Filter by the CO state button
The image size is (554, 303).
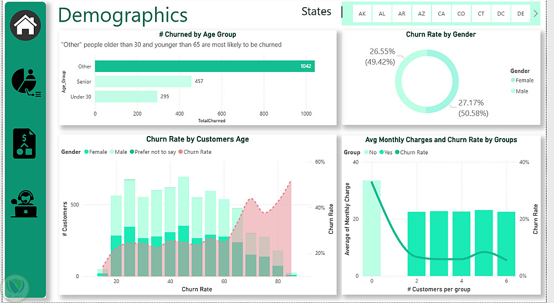tap(461, 14)
